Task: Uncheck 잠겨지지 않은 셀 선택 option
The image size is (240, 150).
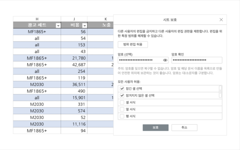Action: (x=122, y=96)
